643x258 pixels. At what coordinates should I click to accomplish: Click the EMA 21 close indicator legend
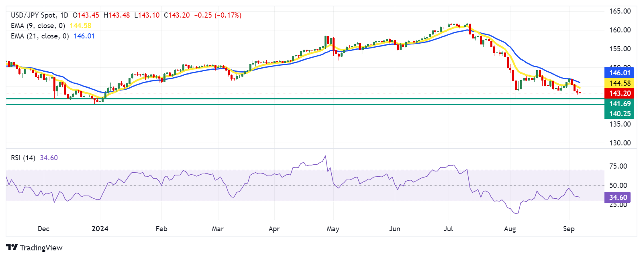coord(40,36)
